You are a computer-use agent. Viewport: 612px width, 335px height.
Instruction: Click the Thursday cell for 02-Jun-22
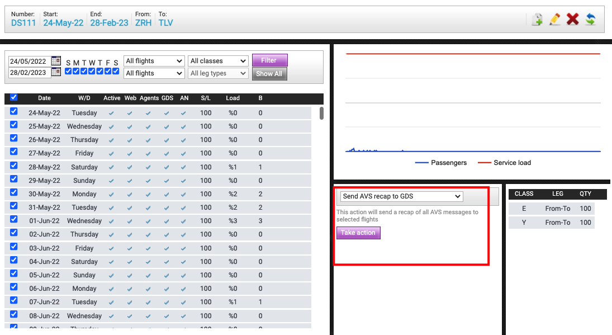[84, 234]
